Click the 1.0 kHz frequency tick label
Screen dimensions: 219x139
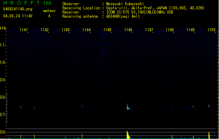click(x=3, y=63)
